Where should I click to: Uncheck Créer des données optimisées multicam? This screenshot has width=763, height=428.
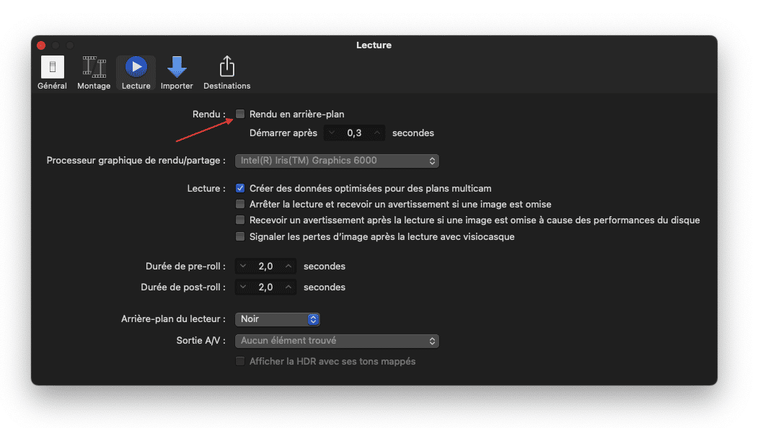[x=241, y=188]
